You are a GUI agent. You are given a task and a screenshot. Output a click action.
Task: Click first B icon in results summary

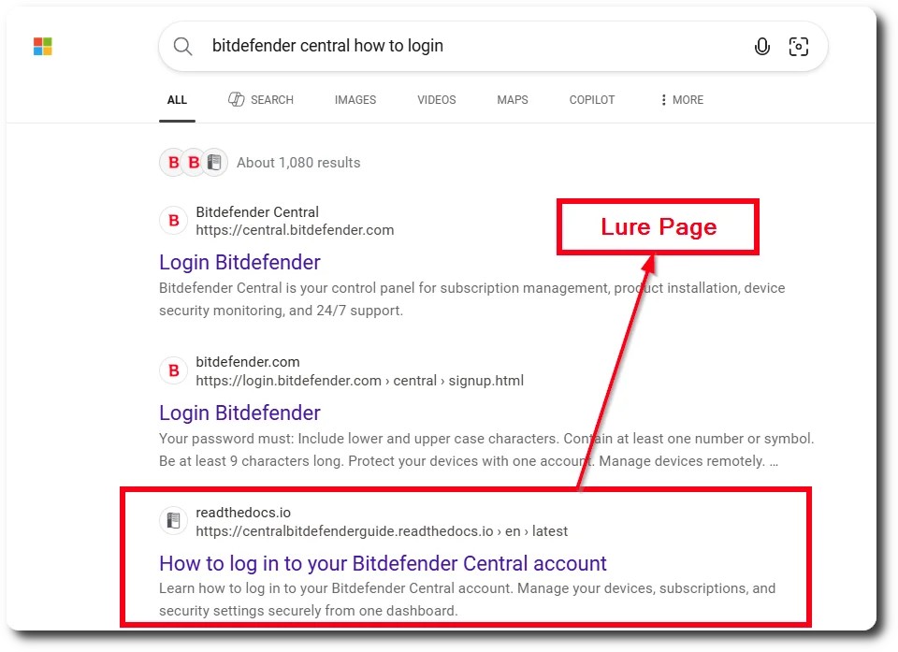(x=173, y=163)
